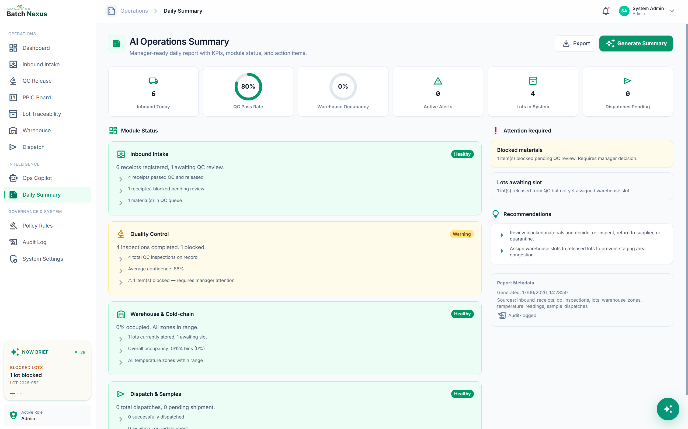This screenshot has height=429, width=688.
Task: Expand '4 total QC inspections on record' chevron
Action: tap(121, 259)
